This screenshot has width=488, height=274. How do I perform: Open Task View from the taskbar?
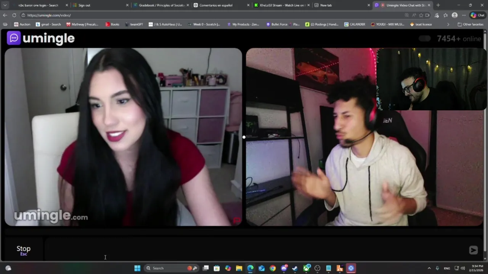[205, 268]
